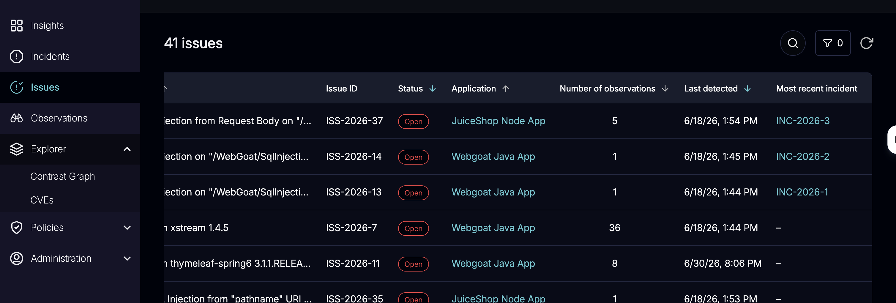The height and width of the screenshot is (303, 896).
Task: Open Webgoat Java App link for ISS-2026-13
Action: coord(493,192)
